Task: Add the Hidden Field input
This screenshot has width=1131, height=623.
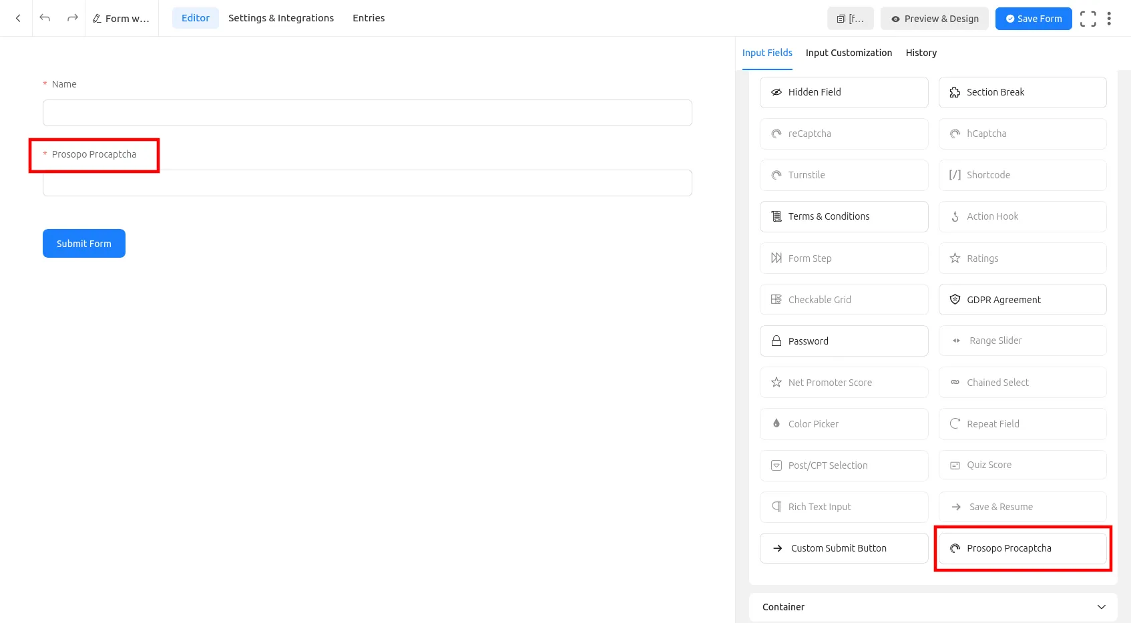Action: (x=843, y=92)
